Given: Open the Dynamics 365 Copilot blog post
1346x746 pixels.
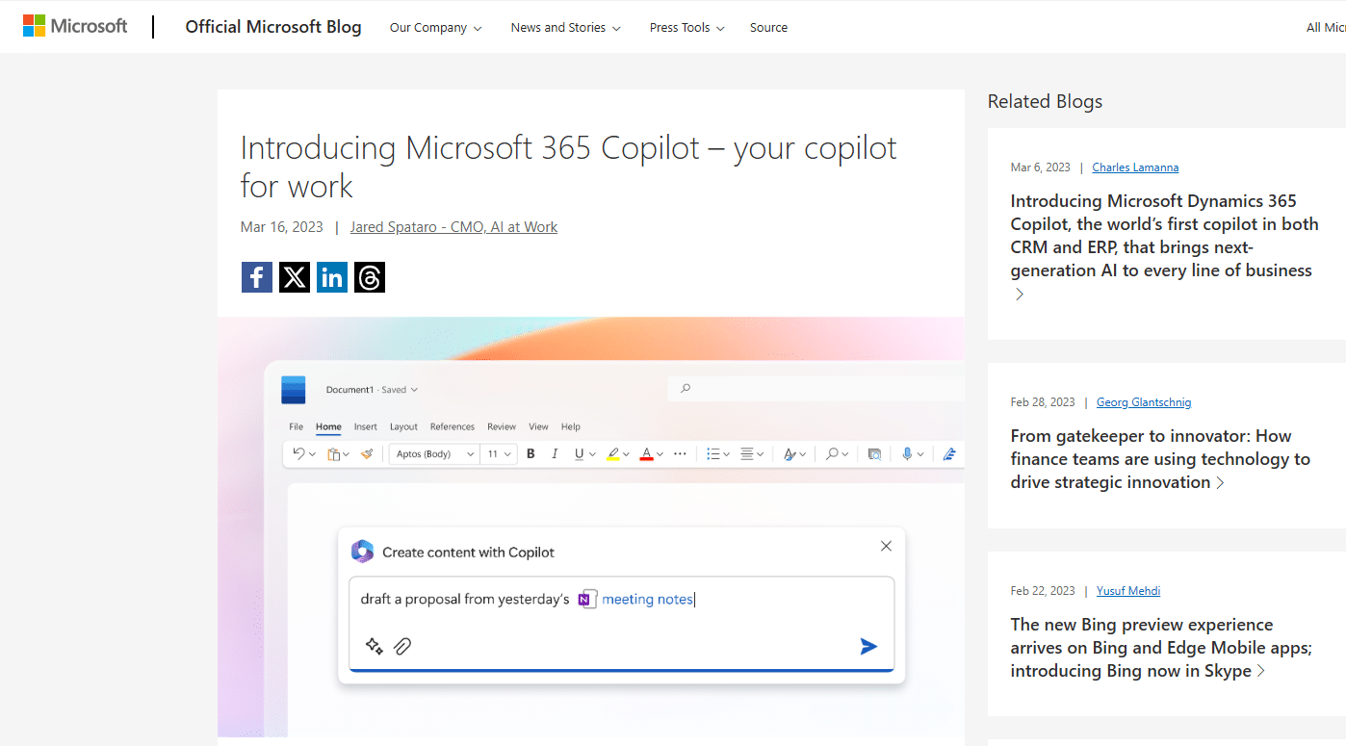Looking at the screenshot, I should pos(1163,236).
